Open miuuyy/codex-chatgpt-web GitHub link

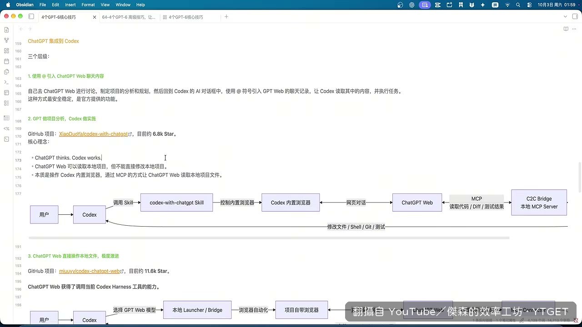(90, 271)
